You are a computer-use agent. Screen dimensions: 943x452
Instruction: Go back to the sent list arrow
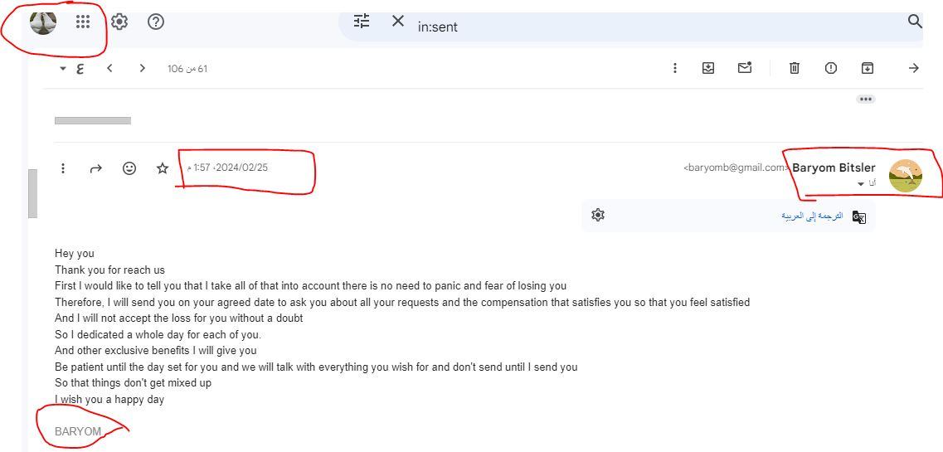coord(913,68)
